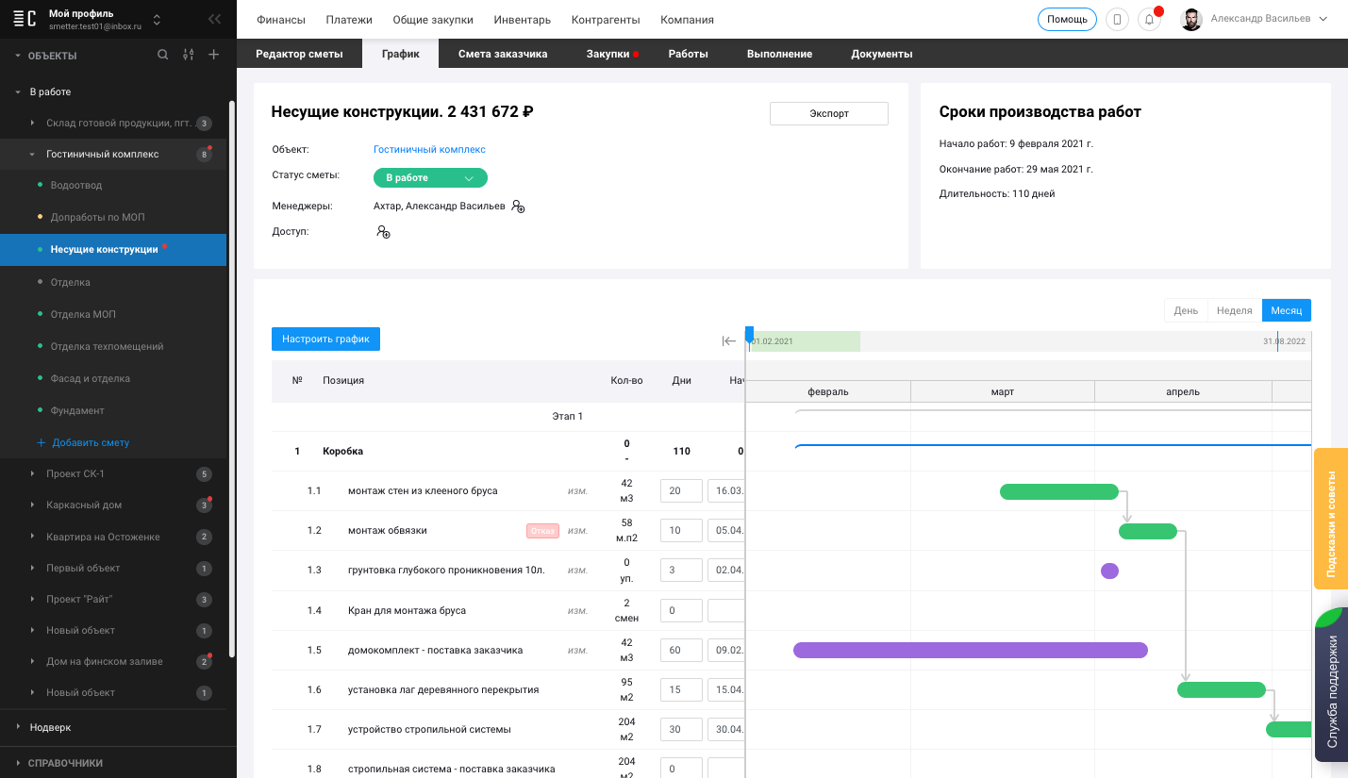1348x778 pixels.
Task: Click the mobile phone icon in header
Action: (1117, 20)
